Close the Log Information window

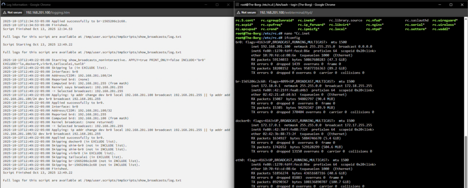click(228, 5)
